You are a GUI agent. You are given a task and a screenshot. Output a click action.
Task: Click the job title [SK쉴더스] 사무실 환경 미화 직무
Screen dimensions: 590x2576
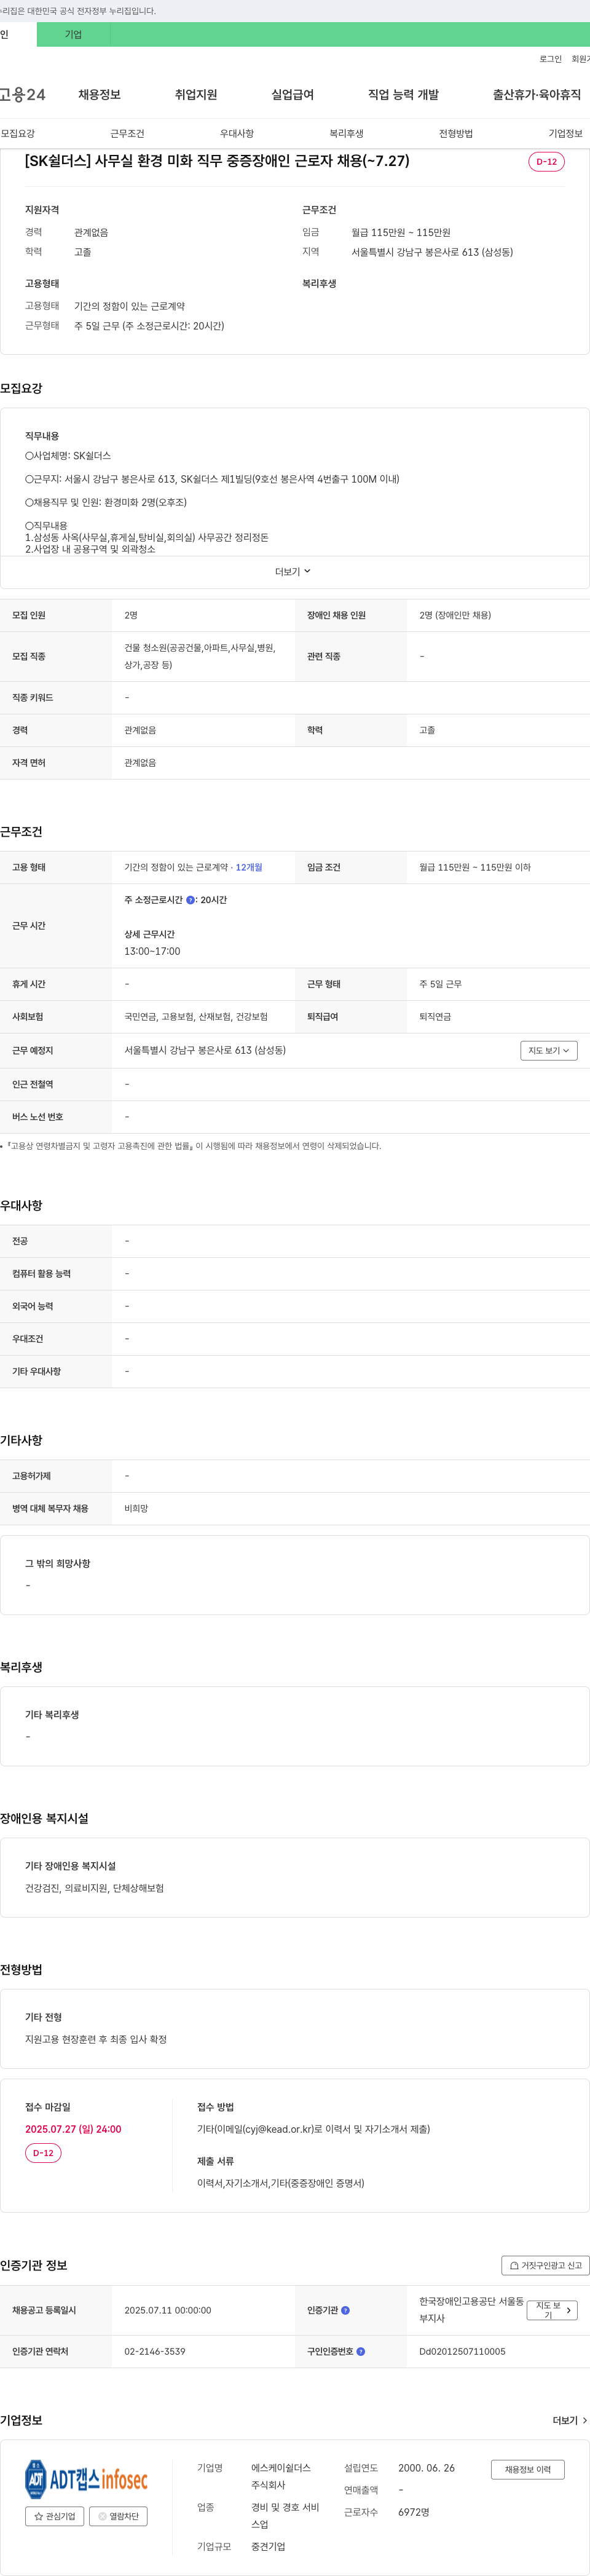(x=217, y=161)
